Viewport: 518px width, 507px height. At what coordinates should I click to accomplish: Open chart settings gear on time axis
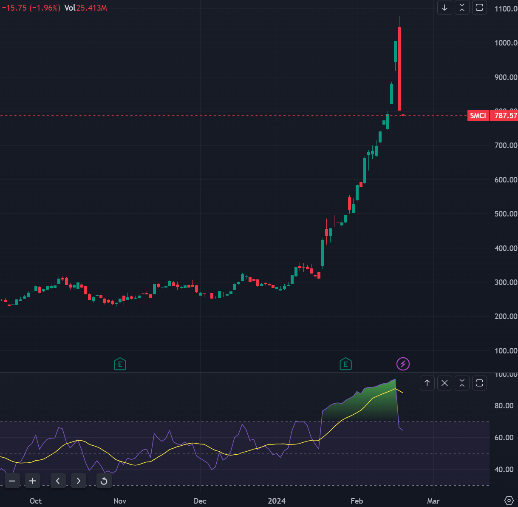pos(509,500)
